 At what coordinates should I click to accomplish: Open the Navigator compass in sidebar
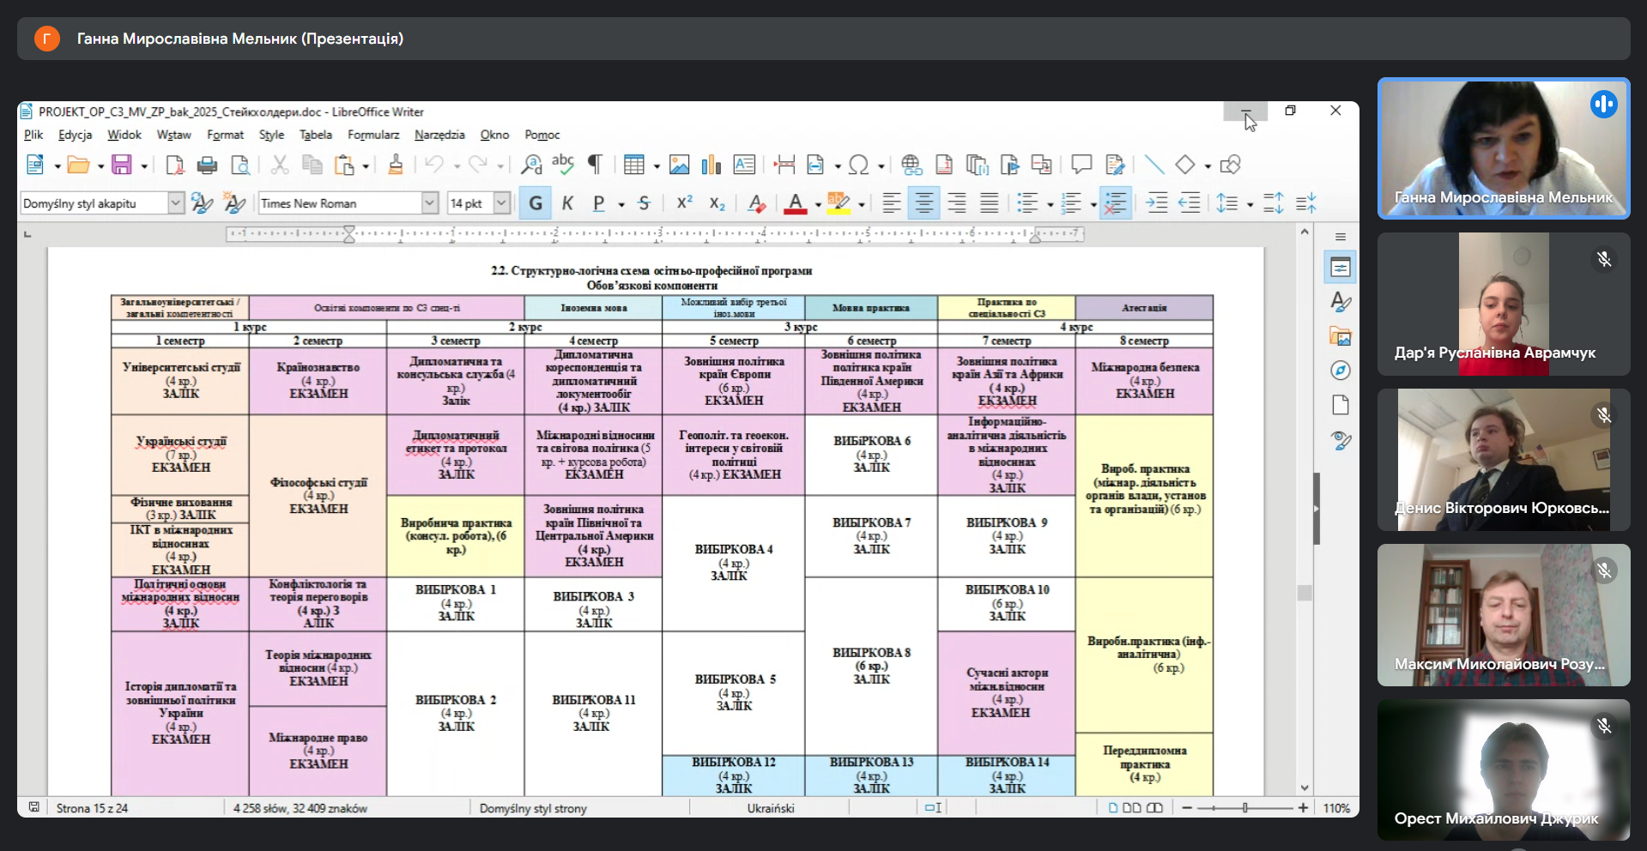click(1340, 371)
